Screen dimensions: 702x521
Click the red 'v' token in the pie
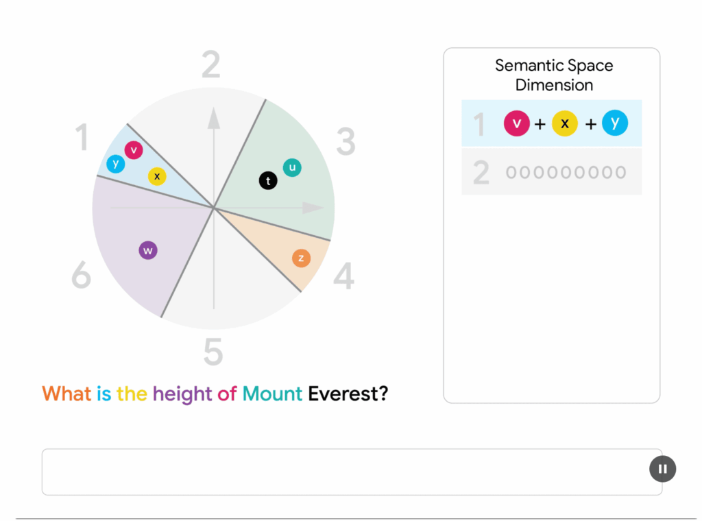coord(134,149)
